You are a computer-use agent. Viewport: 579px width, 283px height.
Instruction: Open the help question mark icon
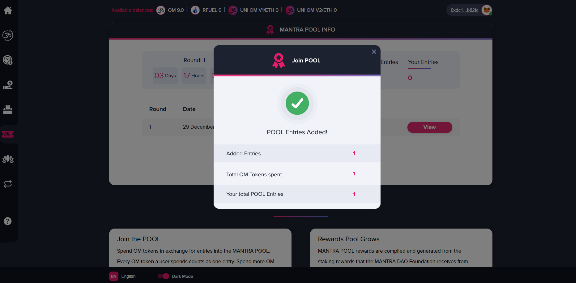tap(8, 221)
